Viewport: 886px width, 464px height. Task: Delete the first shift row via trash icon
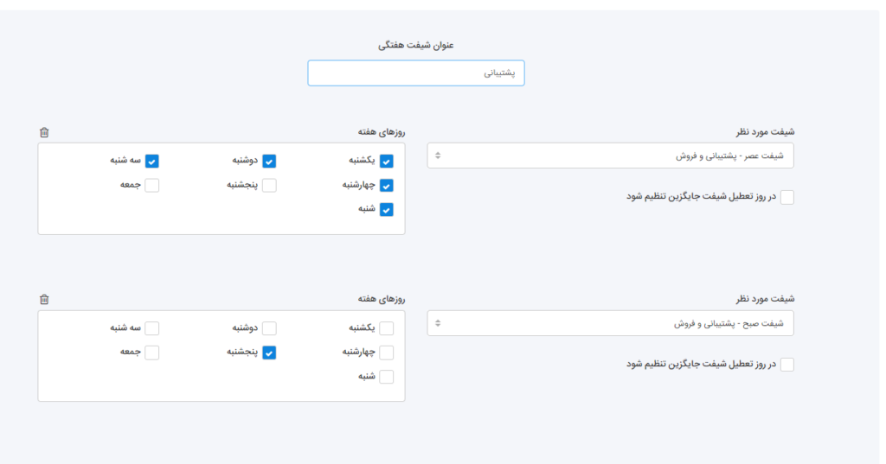coord(44,132)
